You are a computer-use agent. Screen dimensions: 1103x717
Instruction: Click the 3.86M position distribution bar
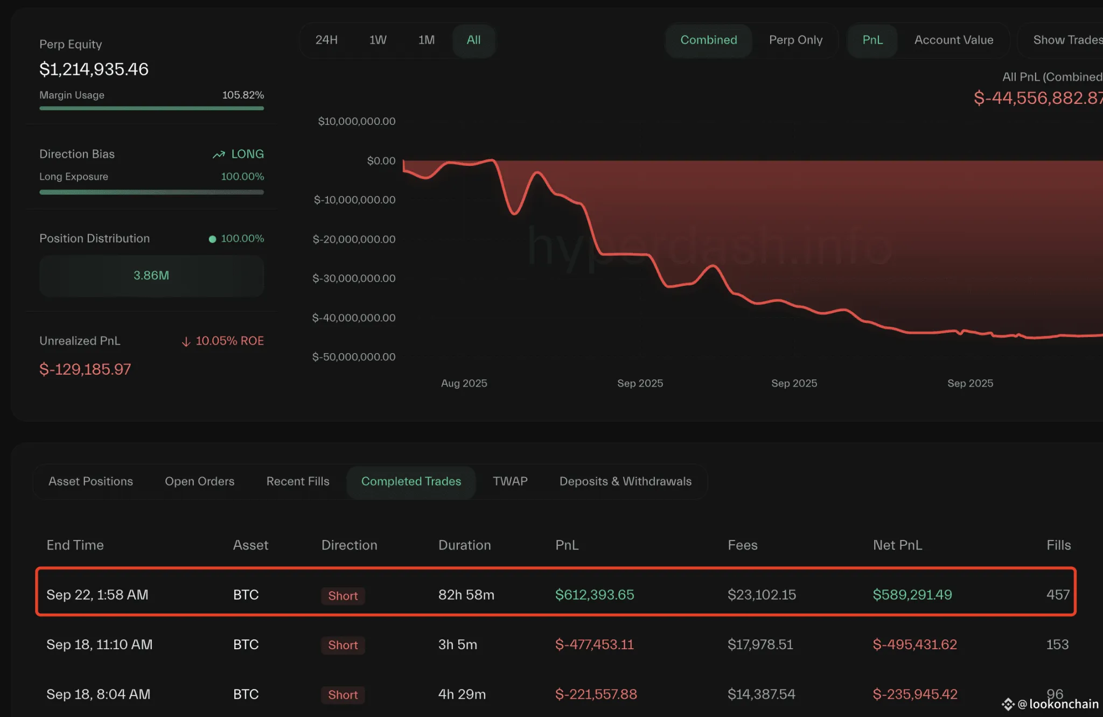tap(151, 276)
